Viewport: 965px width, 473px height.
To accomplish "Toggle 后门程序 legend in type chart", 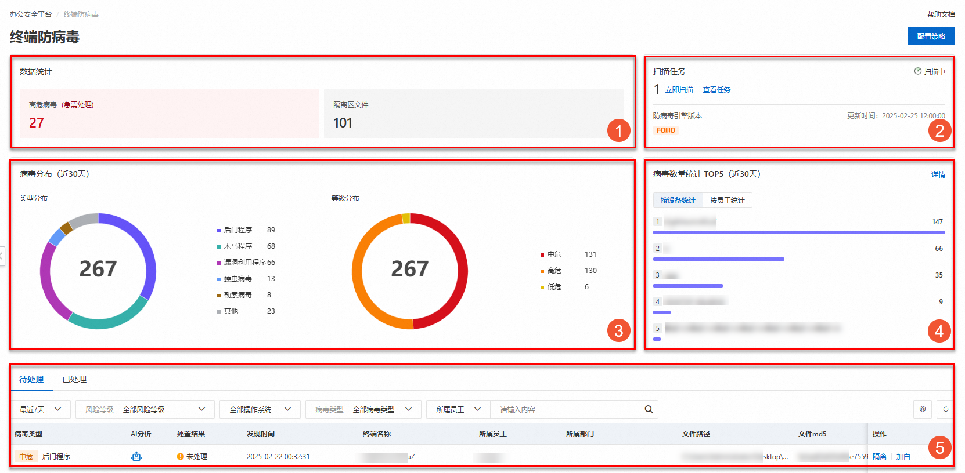I will [235, 230].
